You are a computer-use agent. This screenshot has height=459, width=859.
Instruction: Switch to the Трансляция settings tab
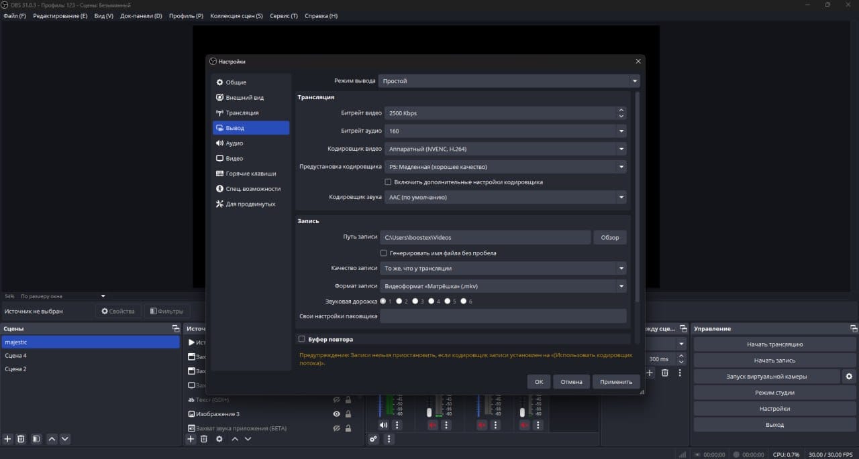coord(251,113)
